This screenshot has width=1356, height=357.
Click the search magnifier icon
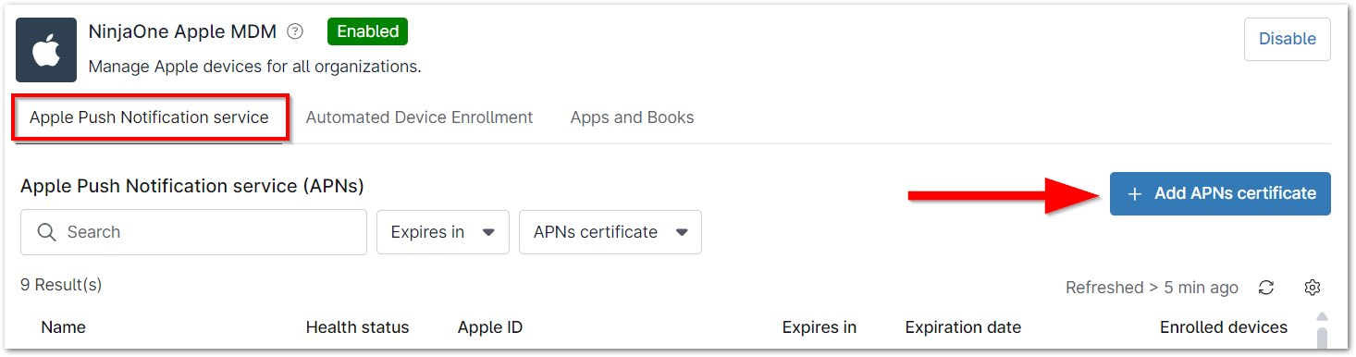click(x=46, y=232)
